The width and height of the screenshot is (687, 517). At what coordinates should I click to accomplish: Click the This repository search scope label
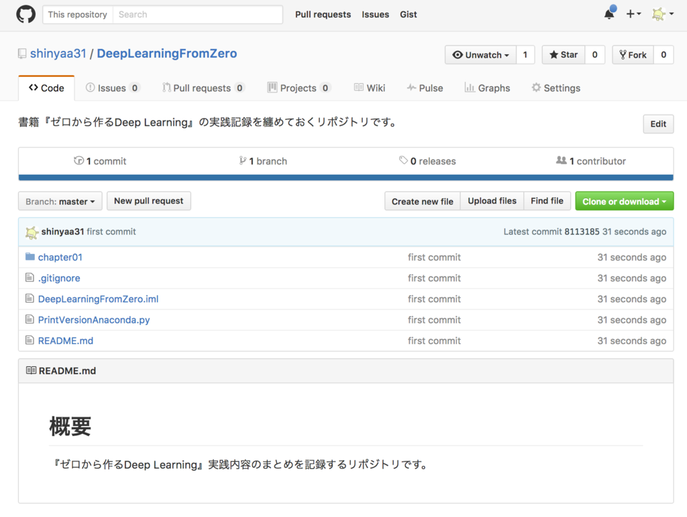[78, 15]
